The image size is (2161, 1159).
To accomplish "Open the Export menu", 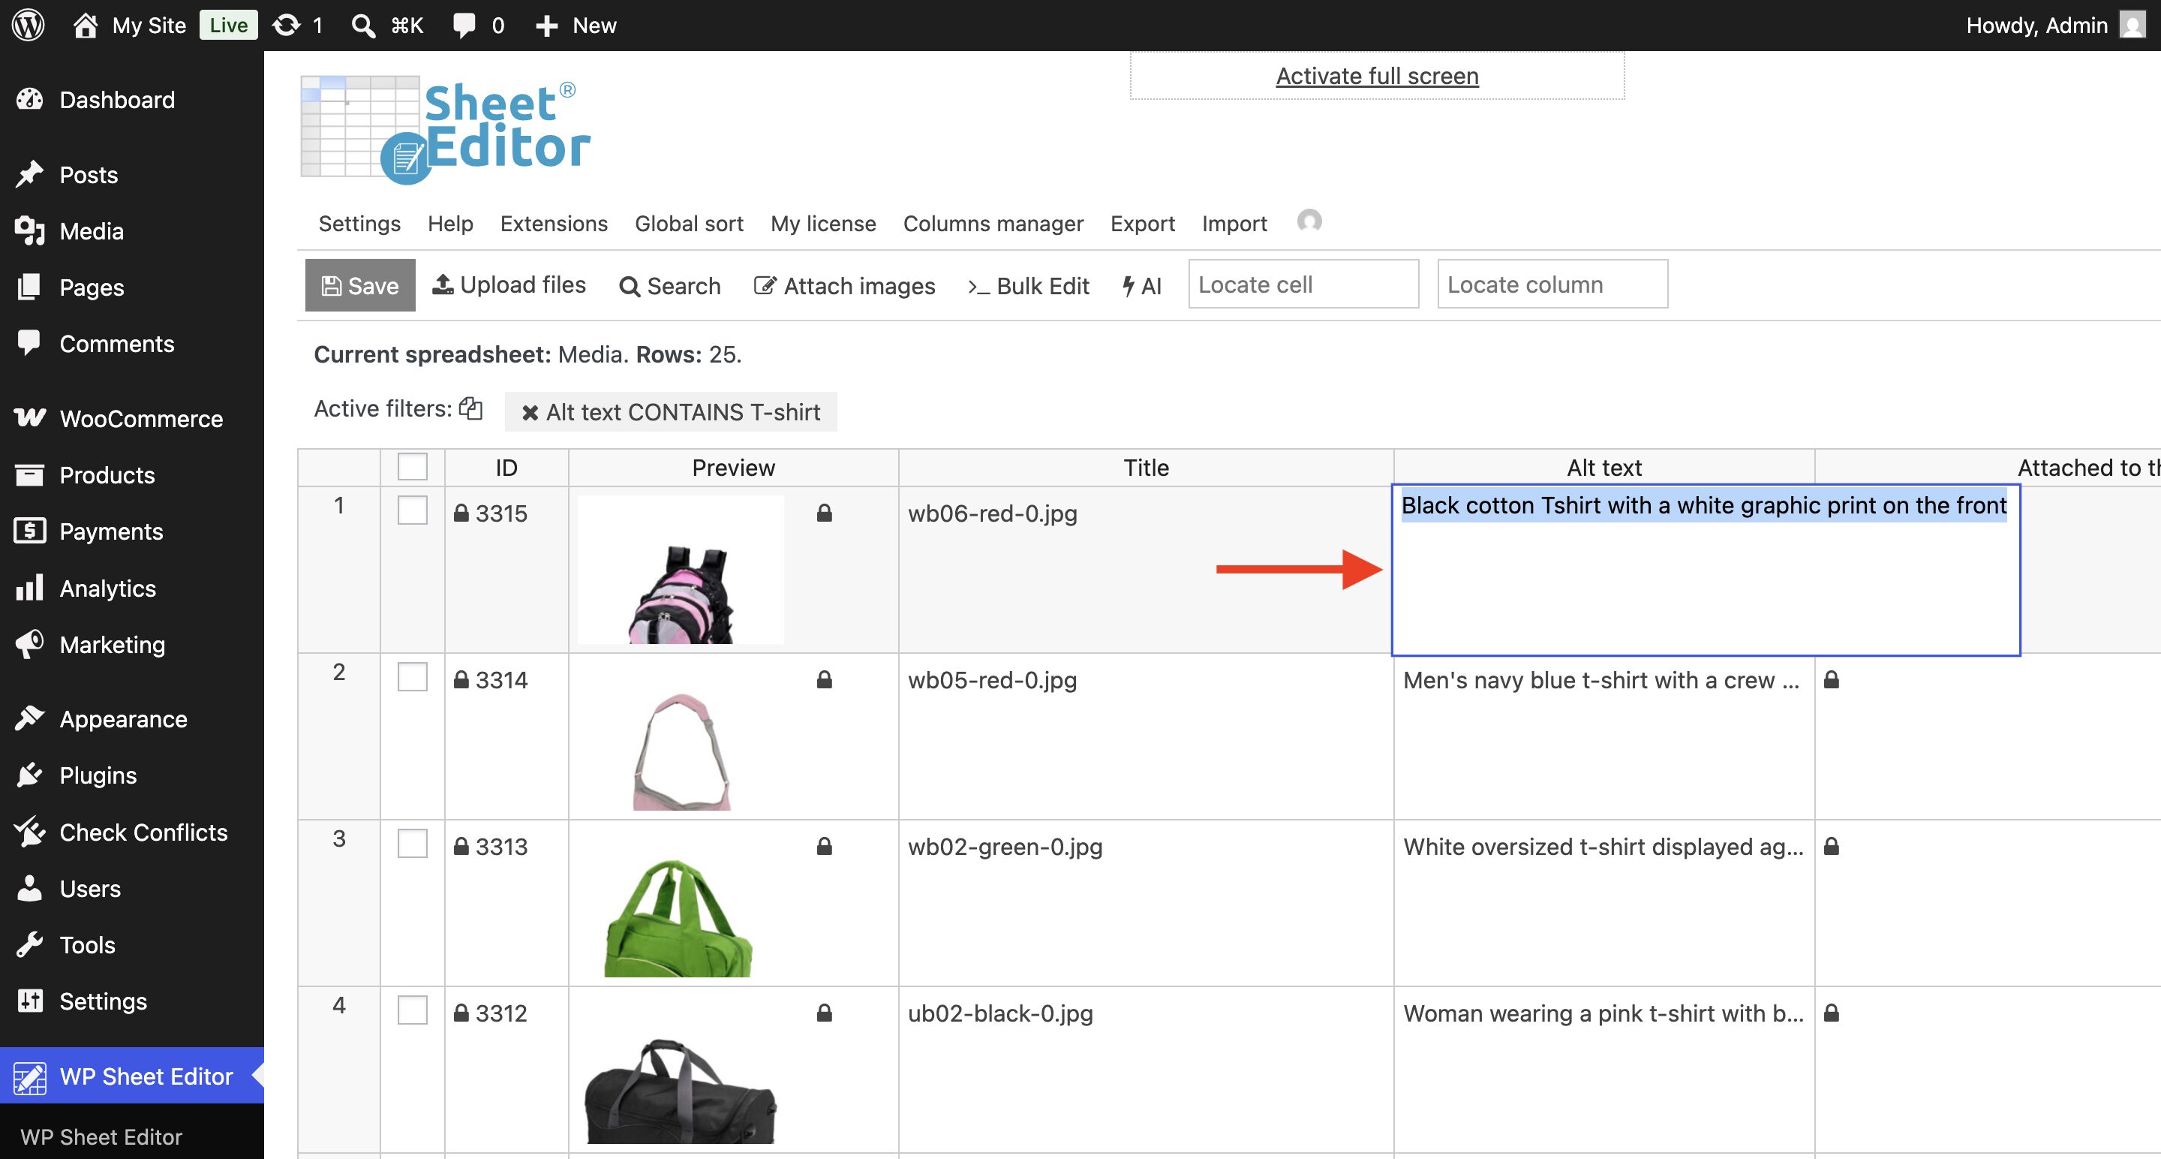I will tap(1142, 223).
